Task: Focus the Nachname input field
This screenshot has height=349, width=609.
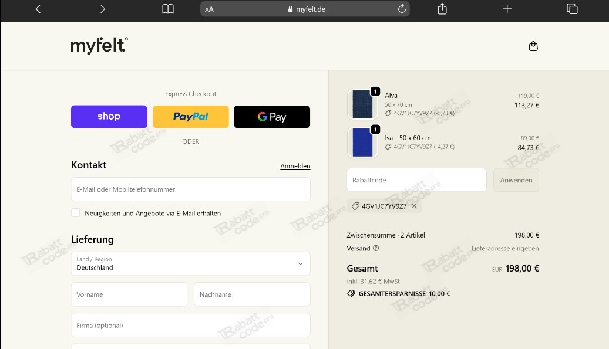Action: pos(252,294)
